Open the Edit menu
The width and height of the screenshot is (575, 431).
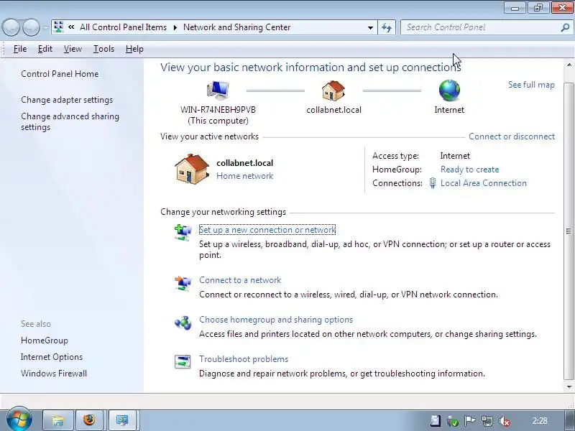(45, 49)
